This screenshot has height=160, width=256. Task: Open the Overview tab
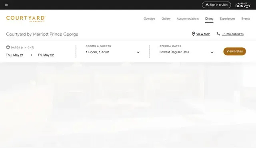pos(149,19)
